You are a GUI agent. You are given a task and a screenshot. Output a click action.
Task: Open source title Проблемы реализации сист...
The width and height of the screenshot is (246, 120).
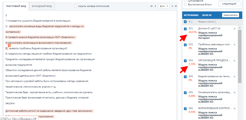pyautogui.click(x=215, y=44)
